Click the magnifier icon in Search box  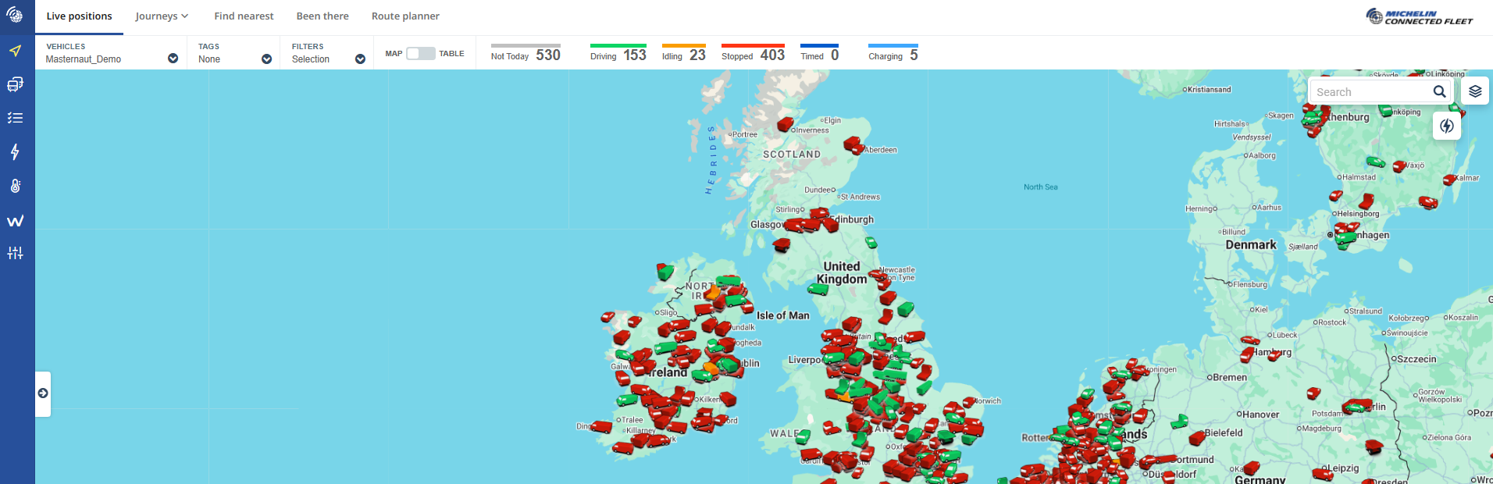(x=1439, y=91)
